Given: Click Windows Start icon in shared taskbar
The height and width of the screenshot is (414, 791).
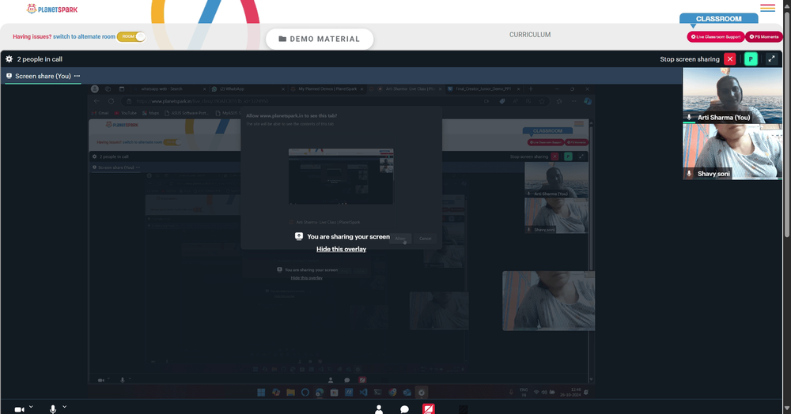Looking at the screenshot, I should [261, 393].
